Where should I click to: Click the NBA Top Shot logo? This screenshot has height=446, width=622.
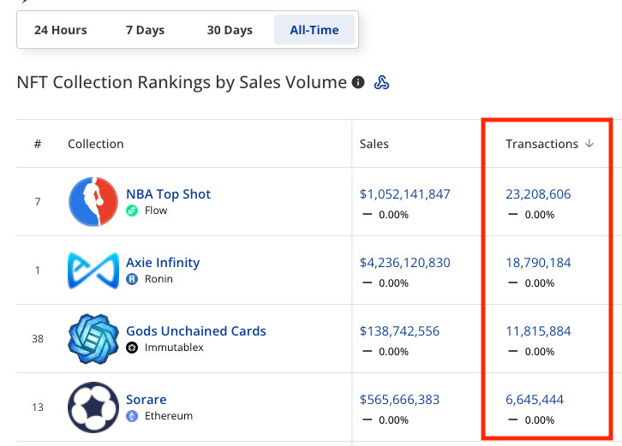[x=93, y=202]
